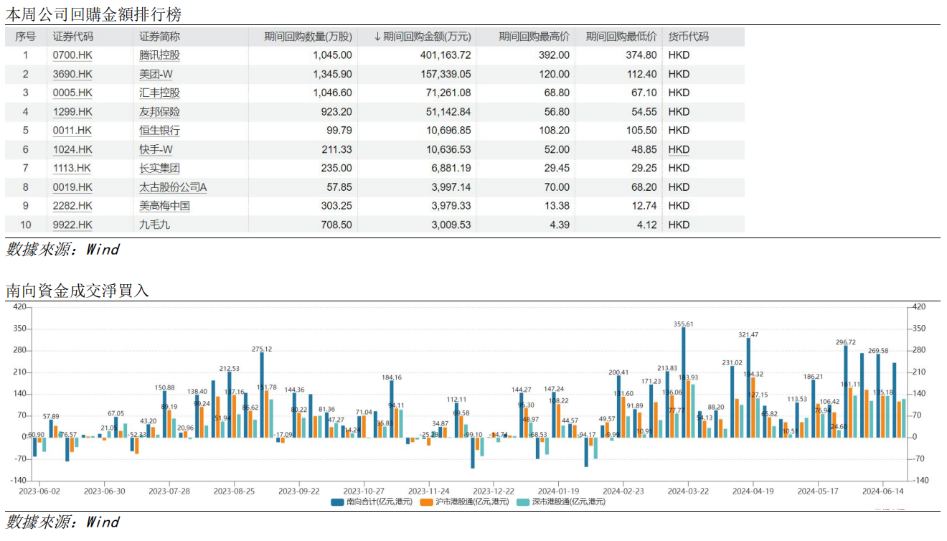
Task: Click the HKD cell in the 腾讯控股 row
Action: pos(679,55)
